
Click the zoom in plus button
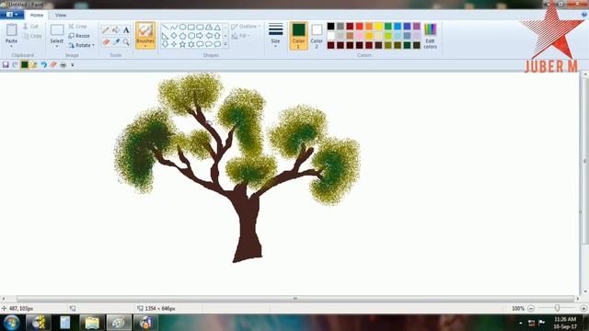(583, 309)
